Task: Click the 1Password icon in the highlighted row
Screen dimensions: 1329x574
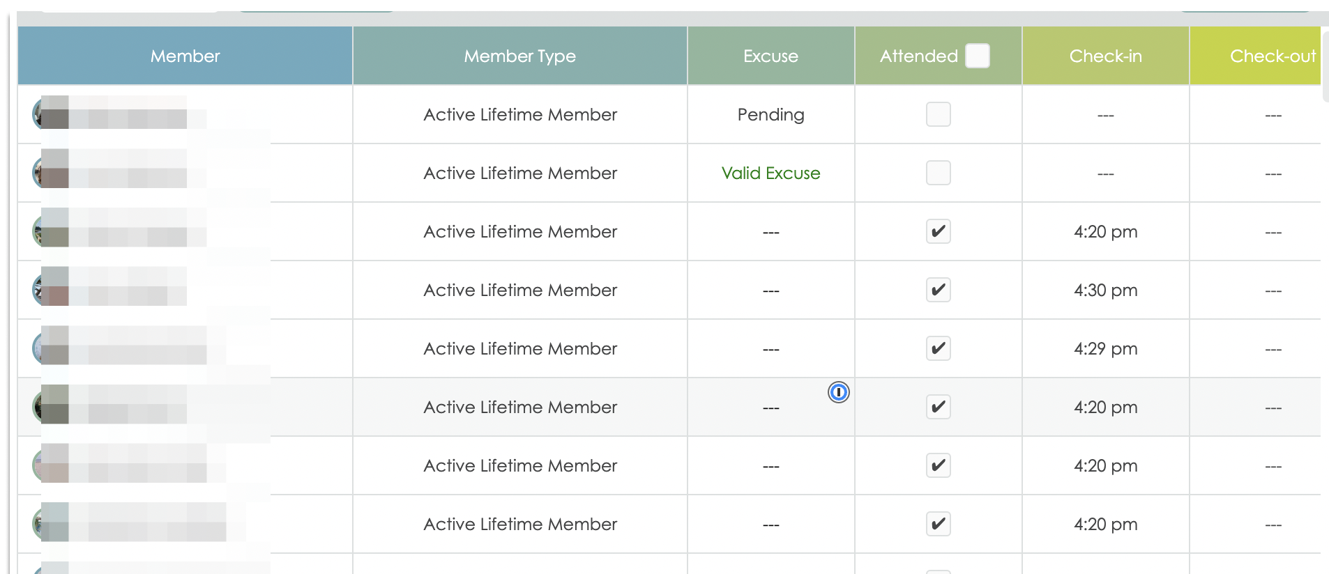Action: coord(838,393)
